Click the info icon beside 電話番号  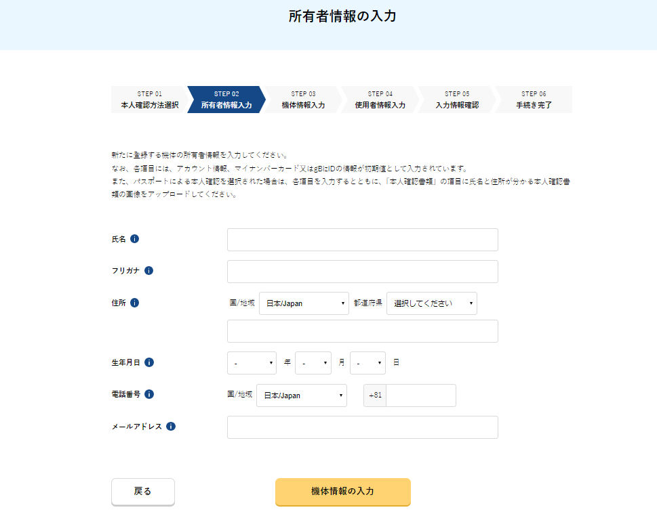(x=149, y=394)
